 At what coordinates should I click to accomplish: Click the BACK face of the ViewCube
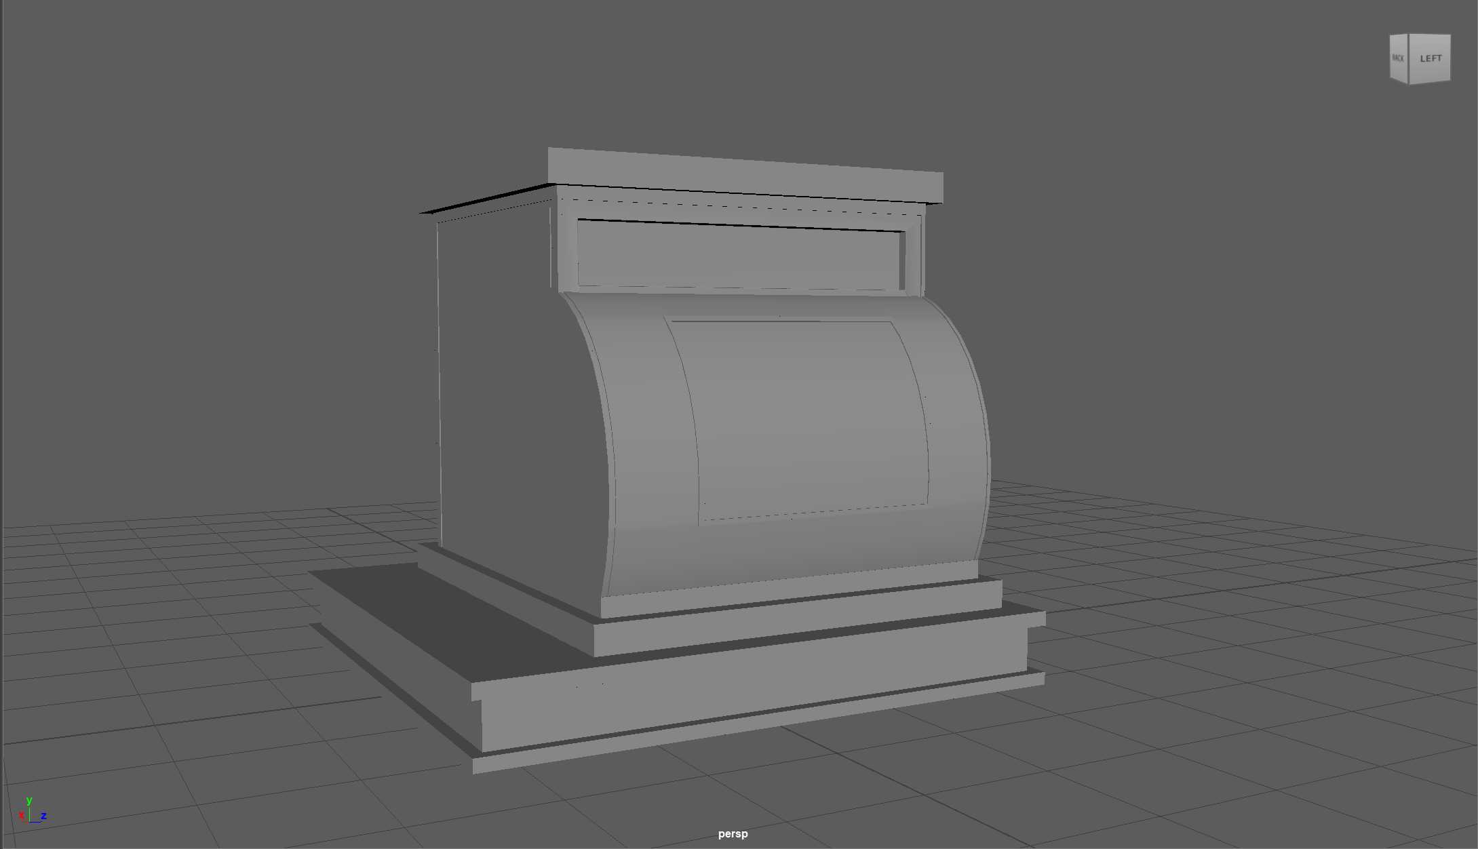click(1398, 58)
